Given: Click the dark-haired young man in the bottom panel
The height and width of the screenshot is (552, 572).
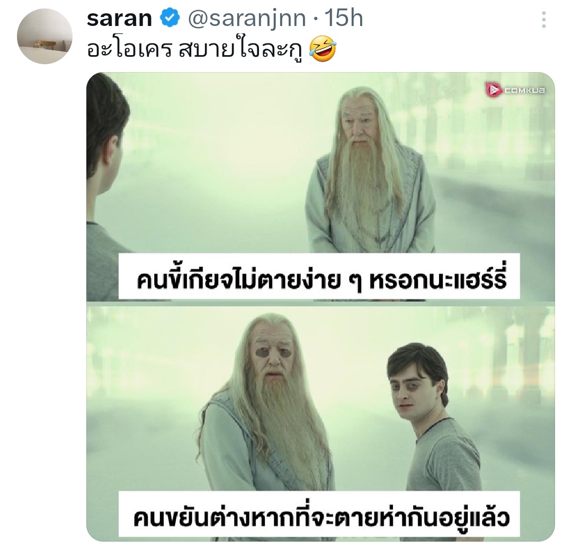Looking at the screenshot, I should point(434,416).
